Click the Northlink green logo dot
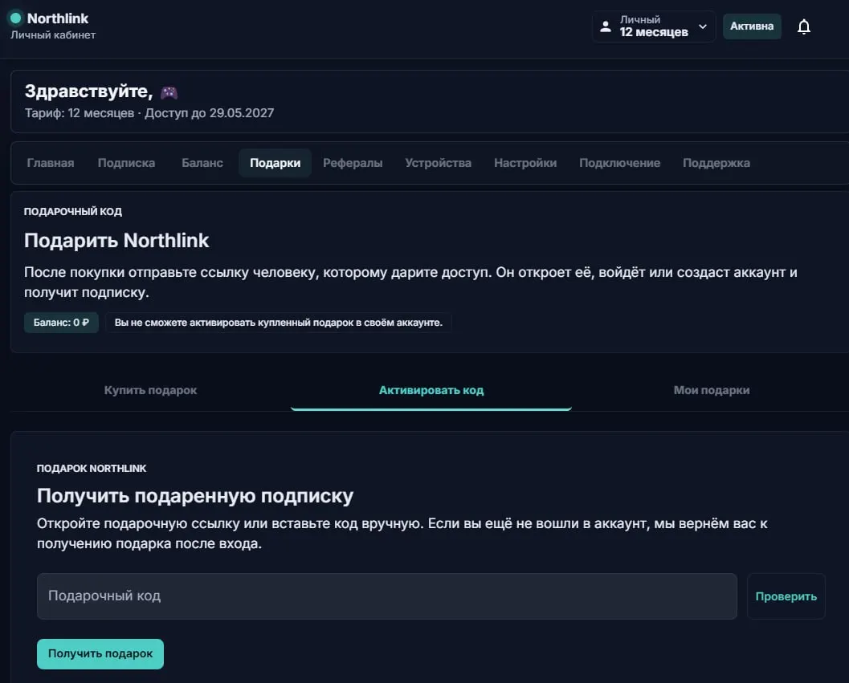Image resolution: width=849 pixels, height=683 pixels. (16, 18)
